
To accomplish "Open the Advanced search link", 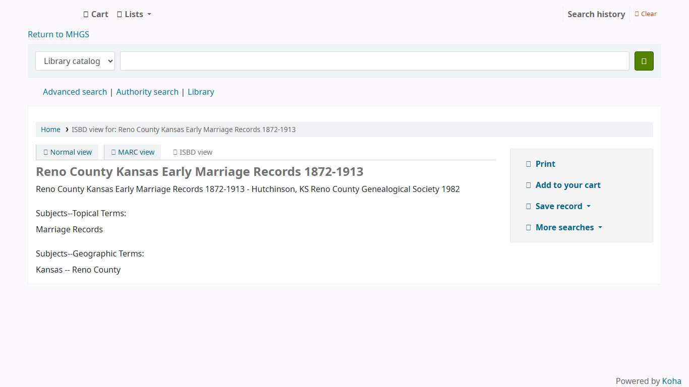I will [75, 92].
